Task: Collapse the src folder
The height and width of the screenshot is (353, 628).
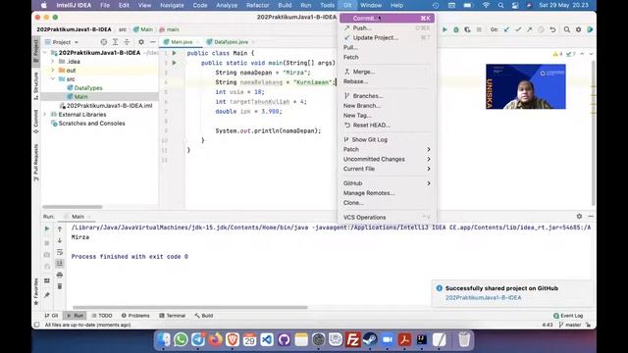Action: click(53, 79)
